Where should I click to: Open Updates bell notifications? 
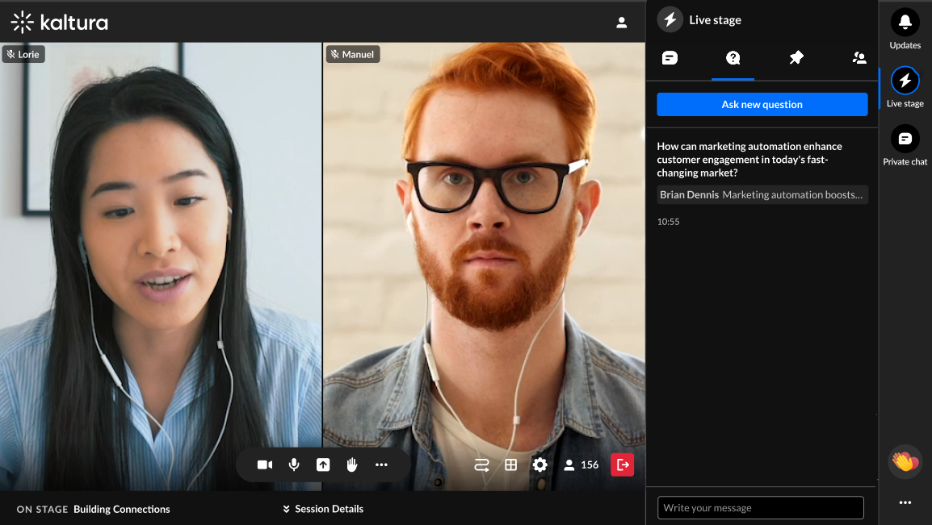point(905,28)
